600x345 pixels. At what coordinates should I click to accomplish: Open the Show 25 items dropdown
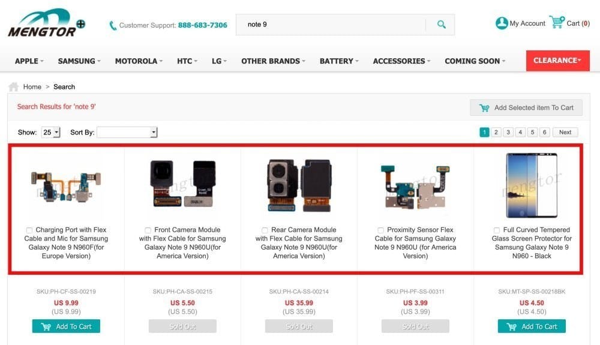(x=51, y=133)
